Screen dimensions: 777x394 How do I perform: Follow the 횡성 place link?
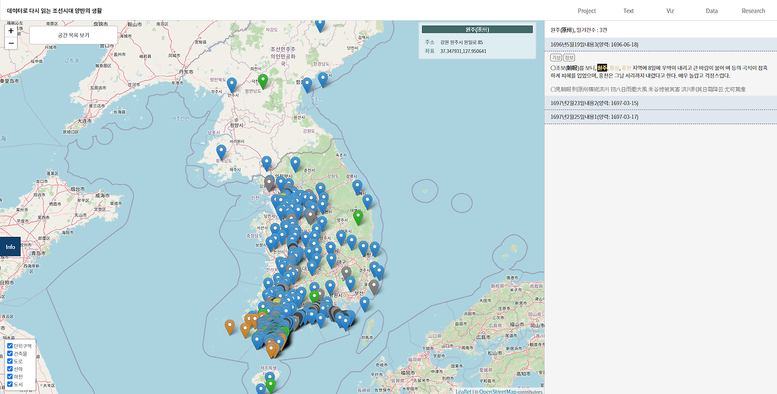pyautogui.click(x=614, y=68)
